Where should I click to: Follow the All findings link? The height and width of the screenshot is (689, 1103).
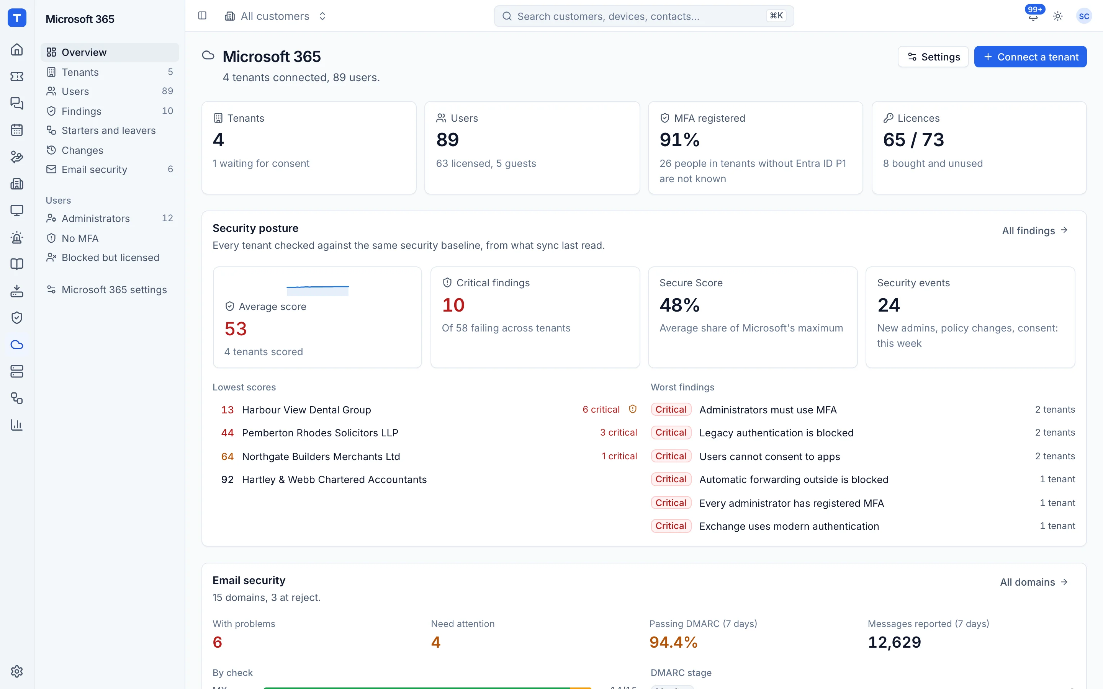click(1034, 230)
